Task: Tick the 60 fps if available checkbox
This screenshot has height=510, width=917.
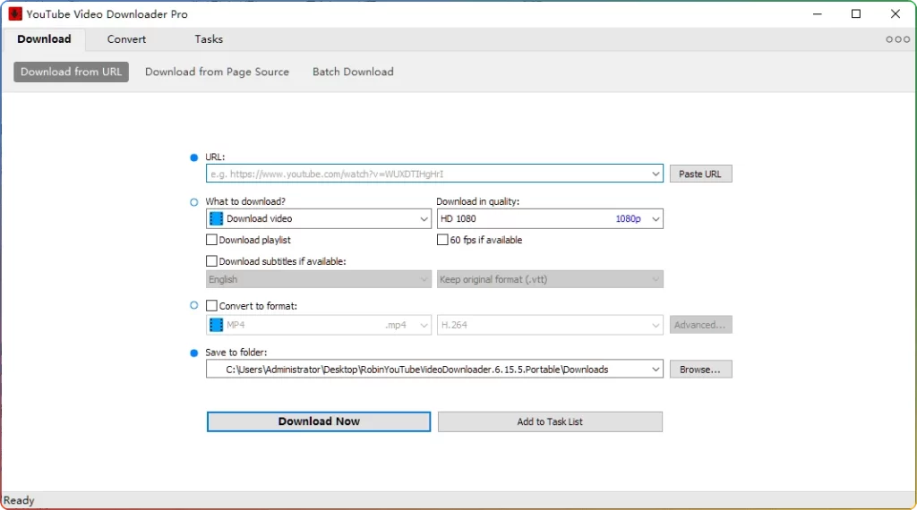Action: point(442,240)
